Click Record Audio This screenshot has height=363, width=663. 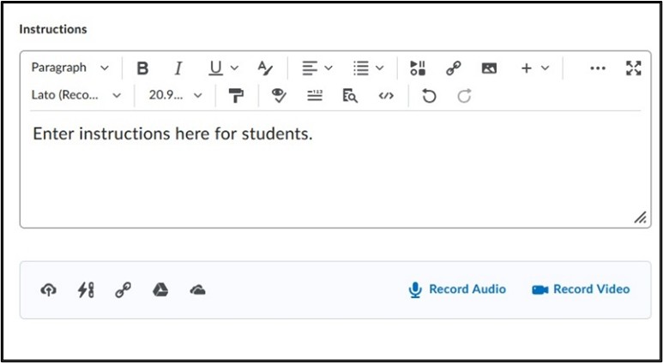click(457, 289)
